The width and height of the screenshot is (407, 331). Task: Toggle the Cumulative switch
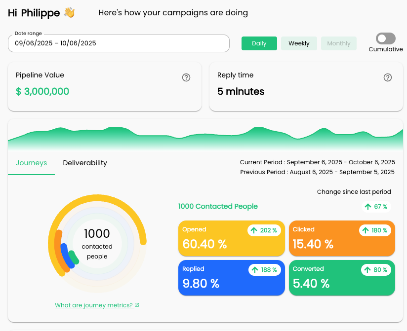pyautogui.click(x=386, y=38)
